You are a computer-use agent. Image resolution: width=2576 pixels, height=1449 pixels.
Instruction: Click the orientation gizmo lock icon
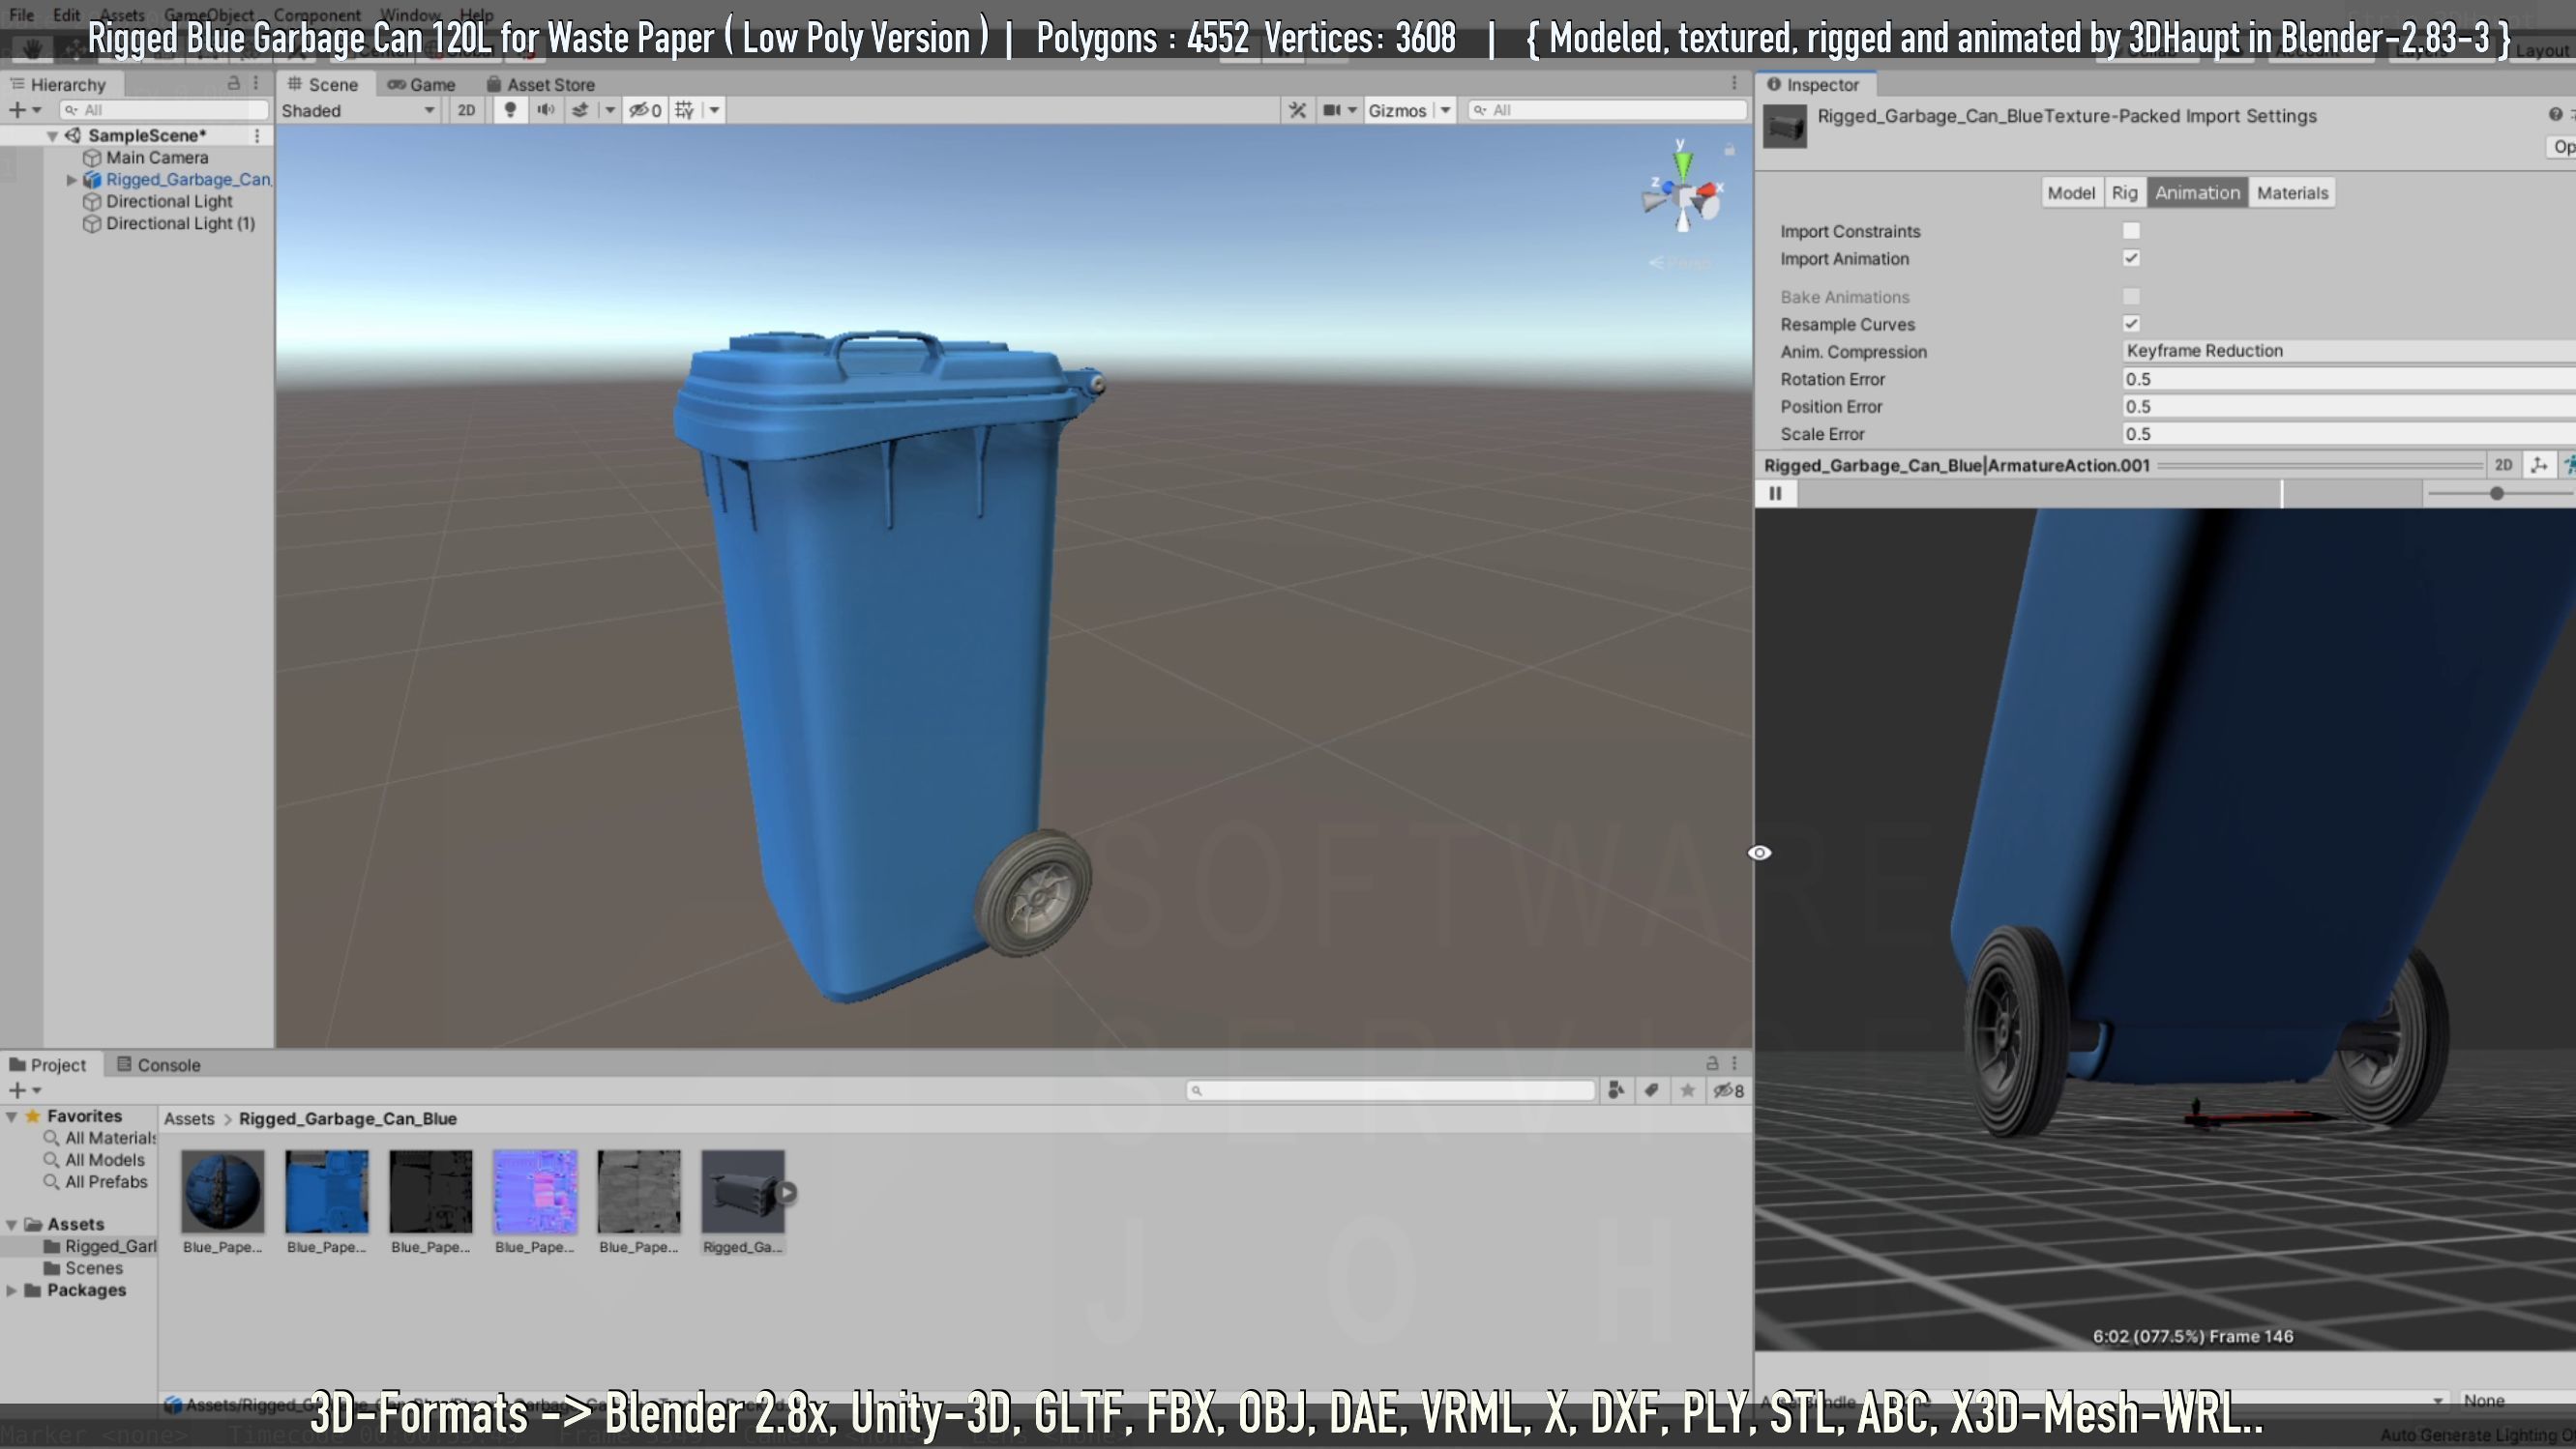(x=1729, y=150)
